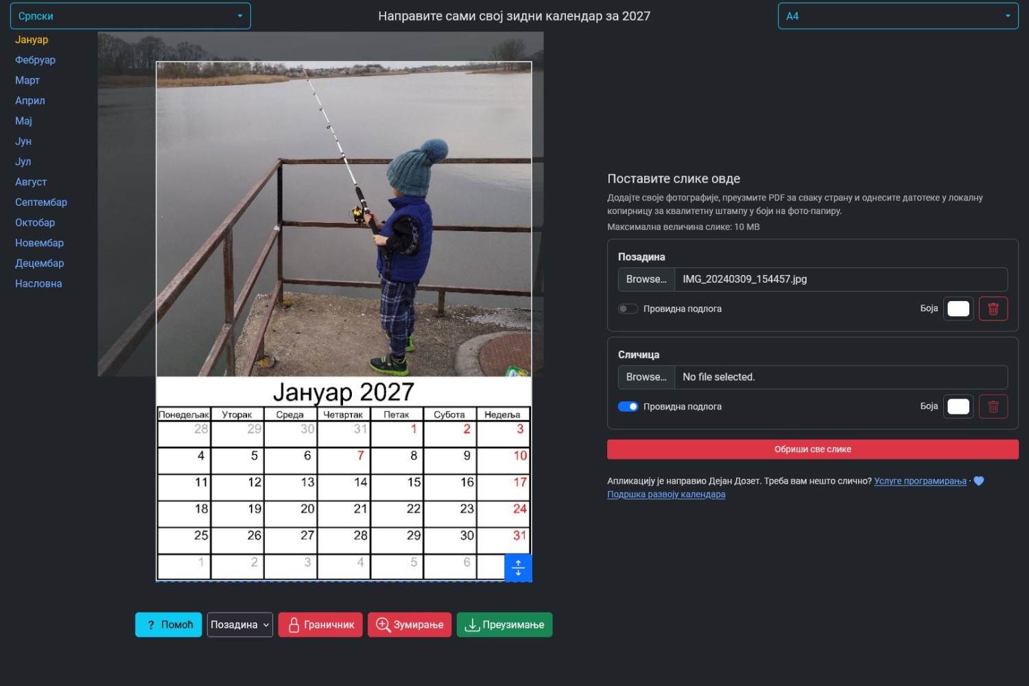Open the Боја color swatch for Позадина
Viewport: 1029px width, 686px height.
pos(958,309)
